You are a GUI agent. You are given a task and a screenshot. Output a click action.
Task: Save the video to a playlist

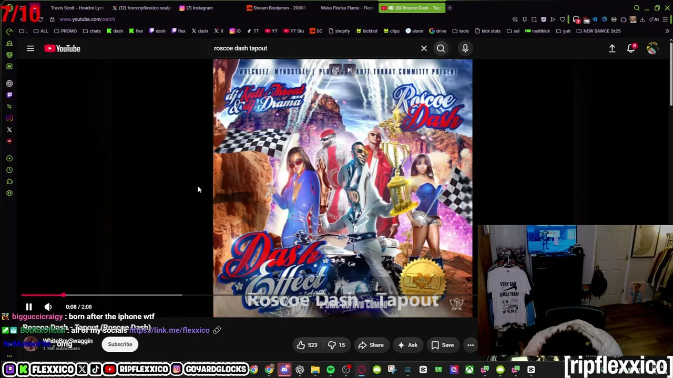click(442, 345)
